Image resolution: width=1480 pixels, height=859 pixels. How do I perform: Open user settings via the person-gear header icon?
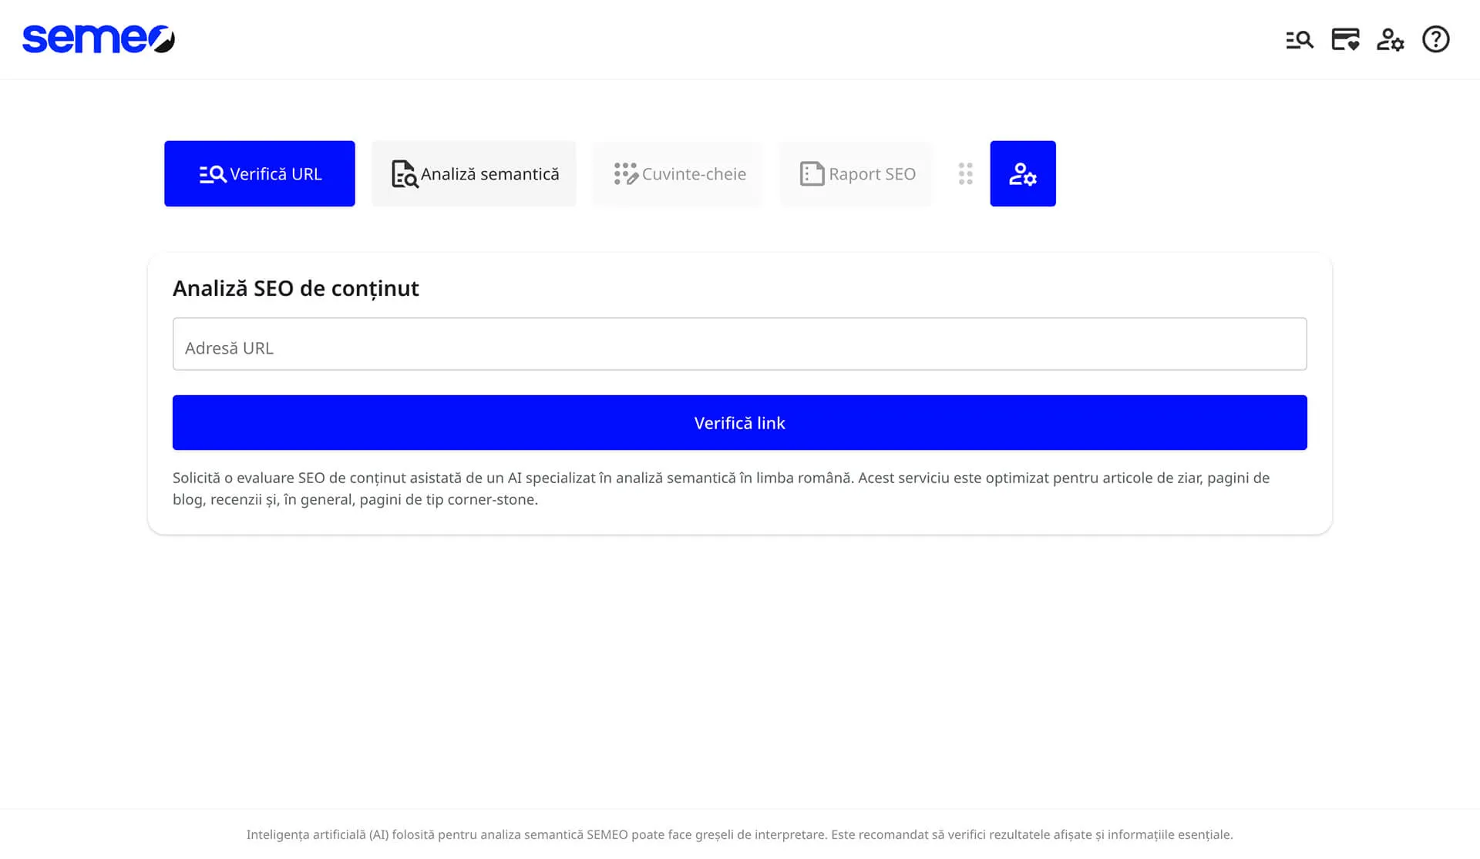(1391, 39)
